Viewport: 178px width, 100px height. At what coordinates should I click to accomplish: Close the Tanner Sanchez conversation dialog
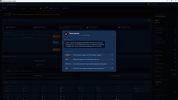tap(113, 34)
